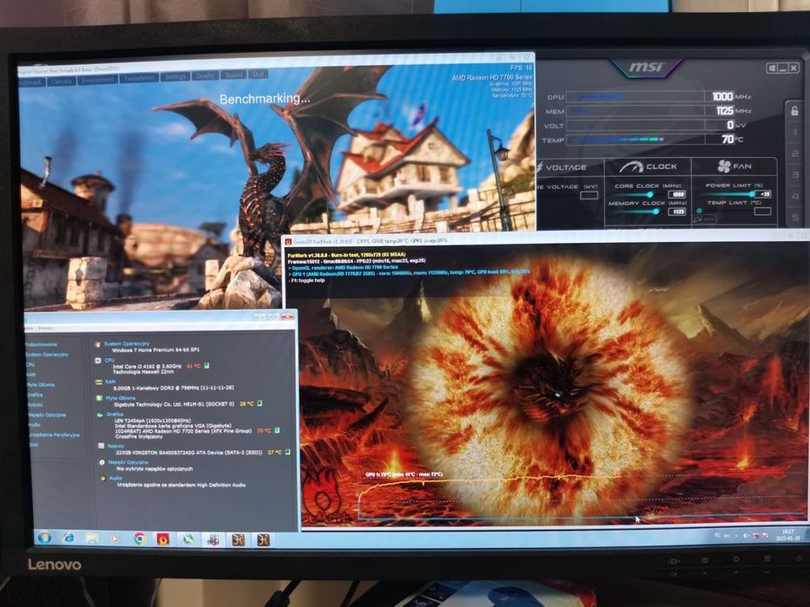Select Napędy Optyczne in Speccy sidebar

pyautogui.click(x=47, y=415)
